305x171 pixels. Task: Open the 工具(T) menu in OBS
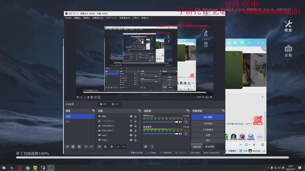point(136,18)
